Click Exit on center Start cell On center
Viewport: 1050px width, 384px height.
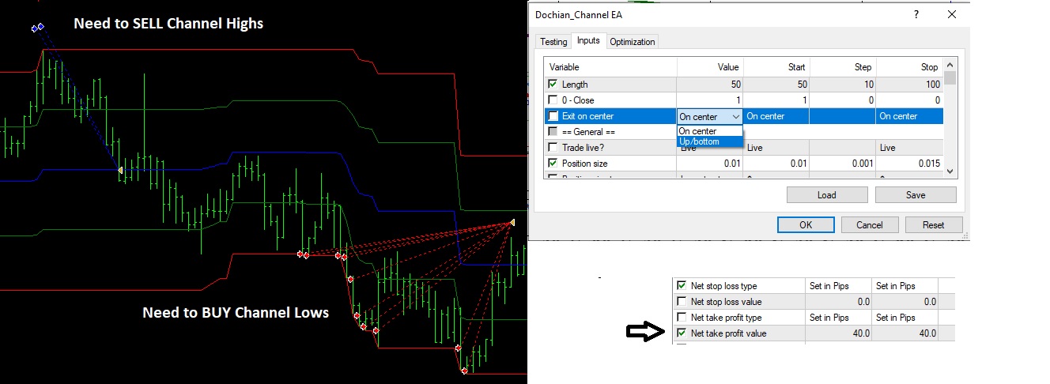pos(776,116)
